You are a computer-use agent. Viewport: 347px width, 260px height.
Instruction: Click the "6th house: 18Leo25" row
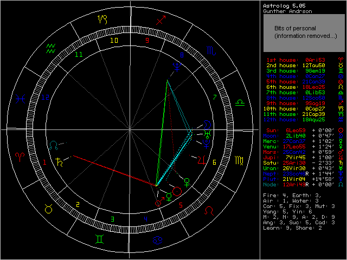(x=305, y=87)
